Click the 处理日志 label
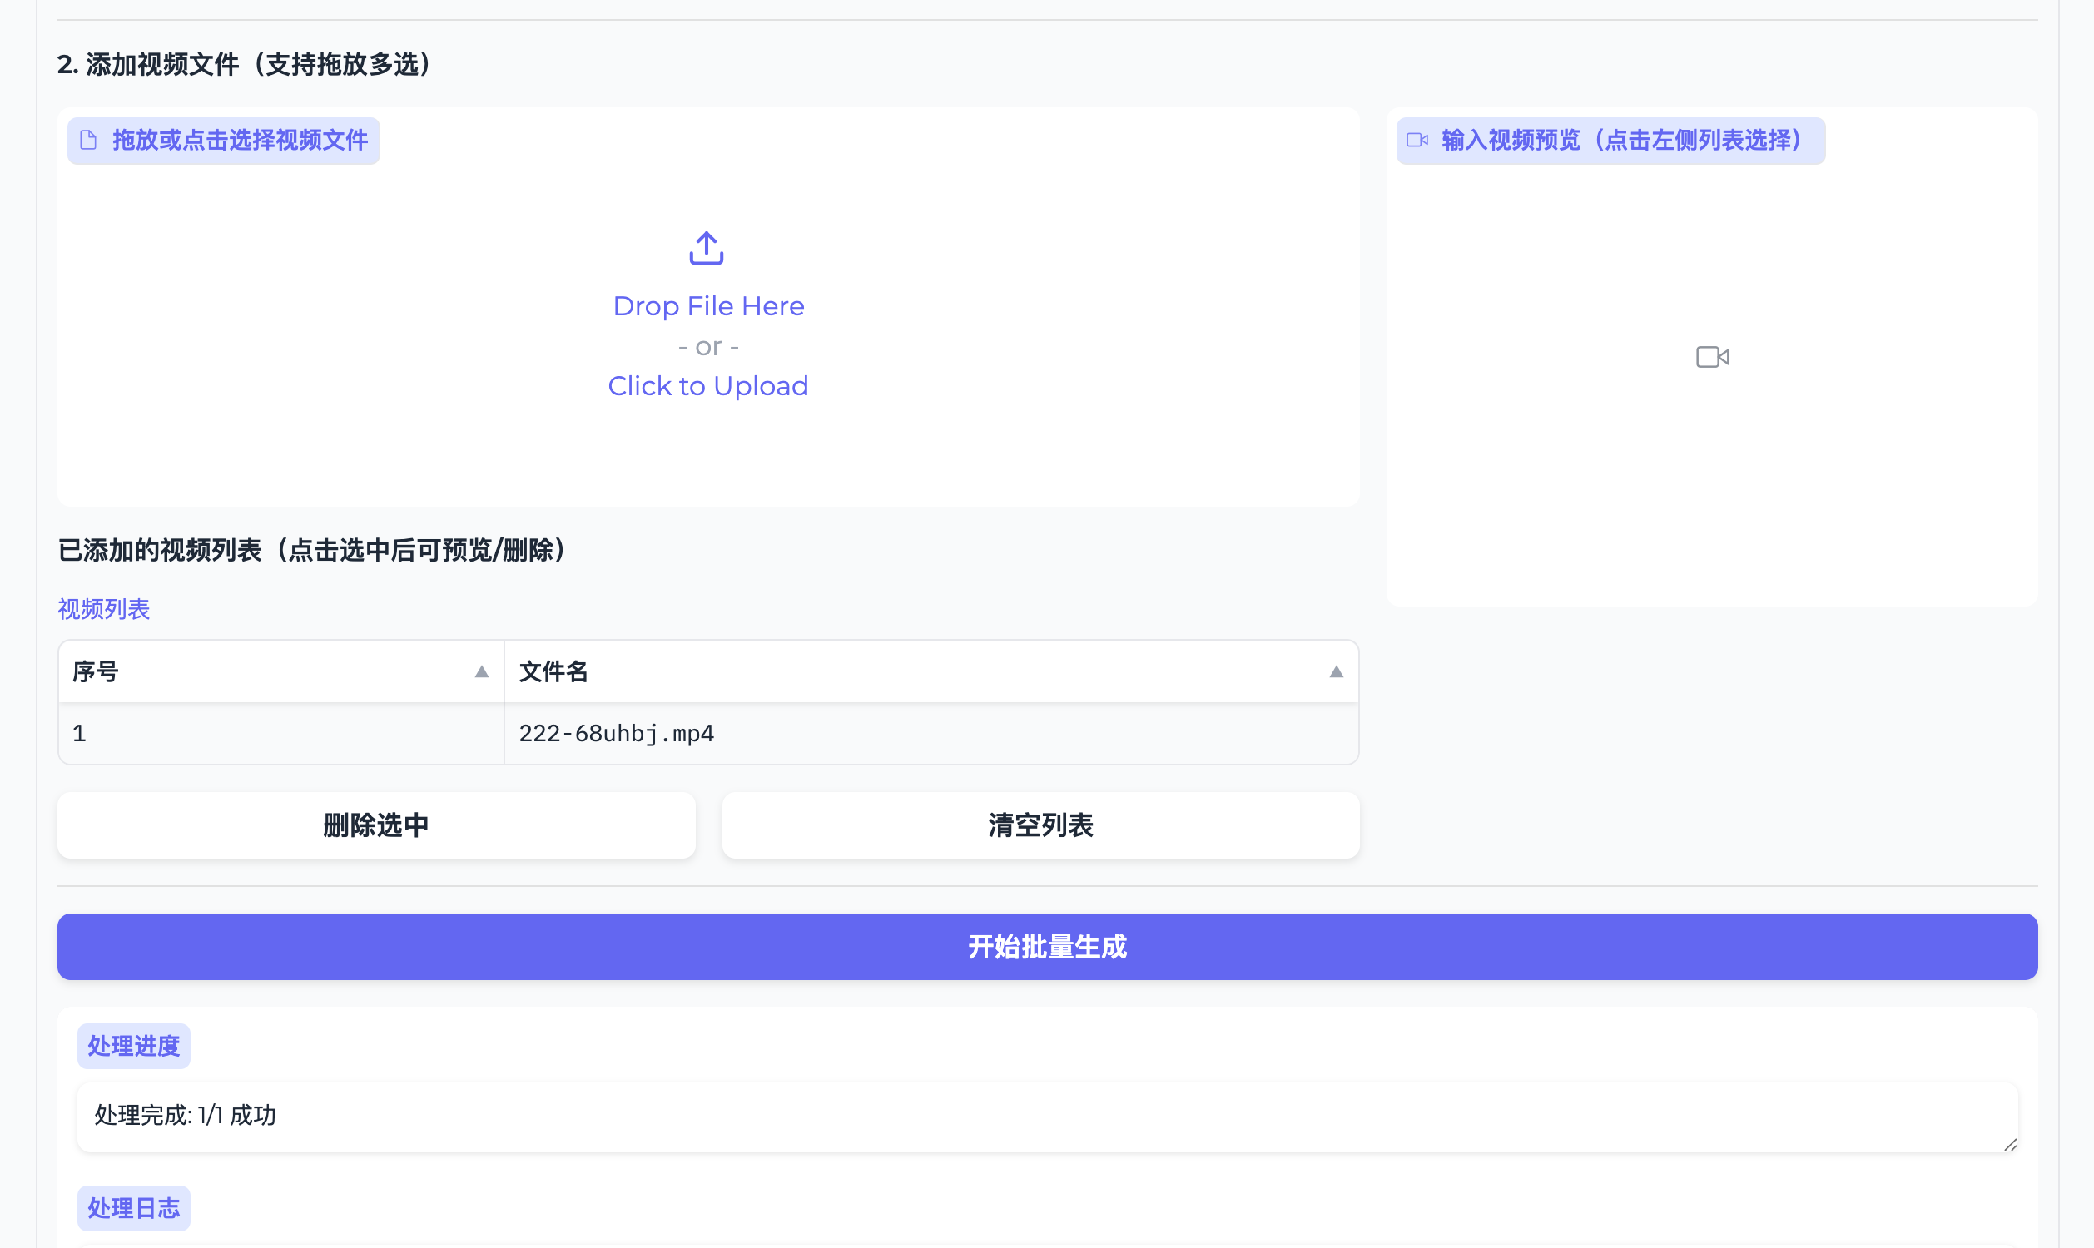This screenshot has height=1248, width=2094. (x=134, y=1208)
